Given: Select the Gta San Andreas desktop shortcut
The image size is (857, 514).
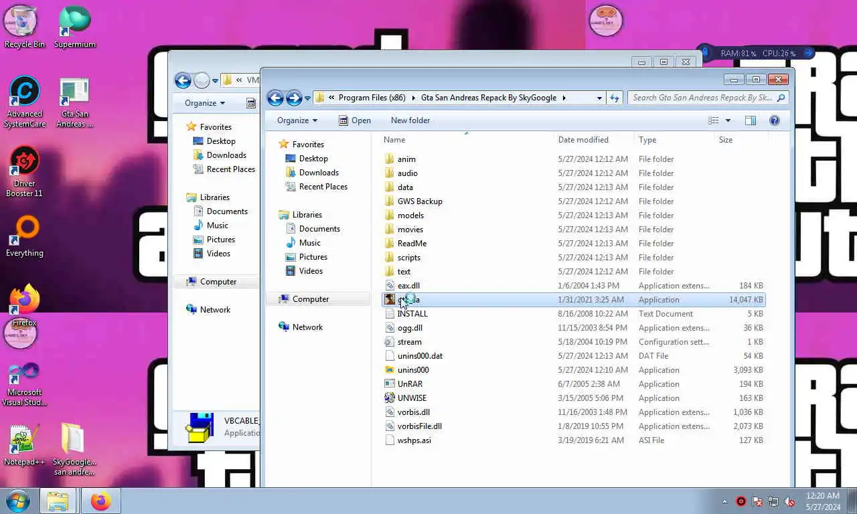Looking at the screenshot, I should click(74, 102).
